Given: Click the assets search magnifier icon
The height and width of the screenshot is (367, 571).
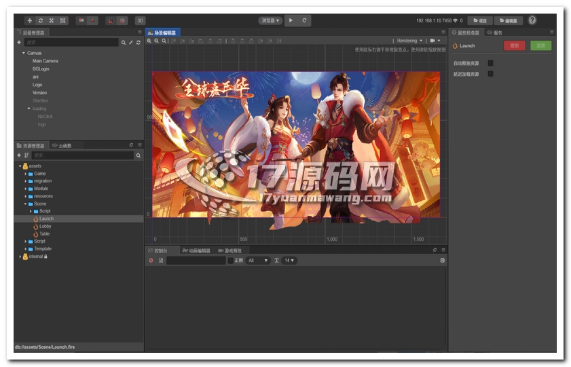Looking at the screenshot, I should coord(139,155).
